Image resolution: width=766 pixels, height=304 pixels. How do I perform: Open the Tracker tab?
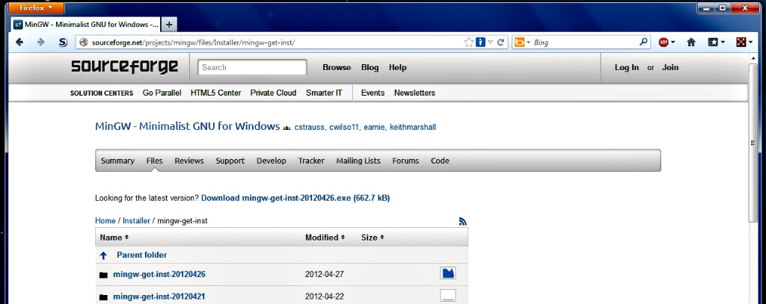pyautogui.click(x=311, y=161)
